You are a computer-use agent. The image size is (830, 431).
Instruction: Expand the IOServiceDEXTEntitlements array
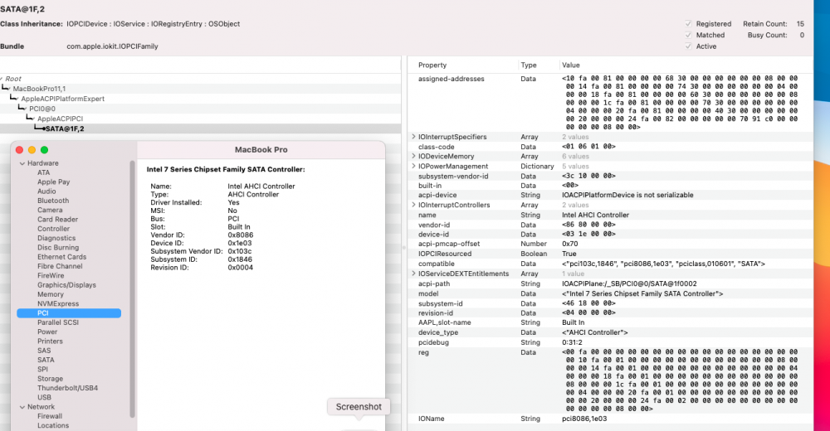point(413,274)
